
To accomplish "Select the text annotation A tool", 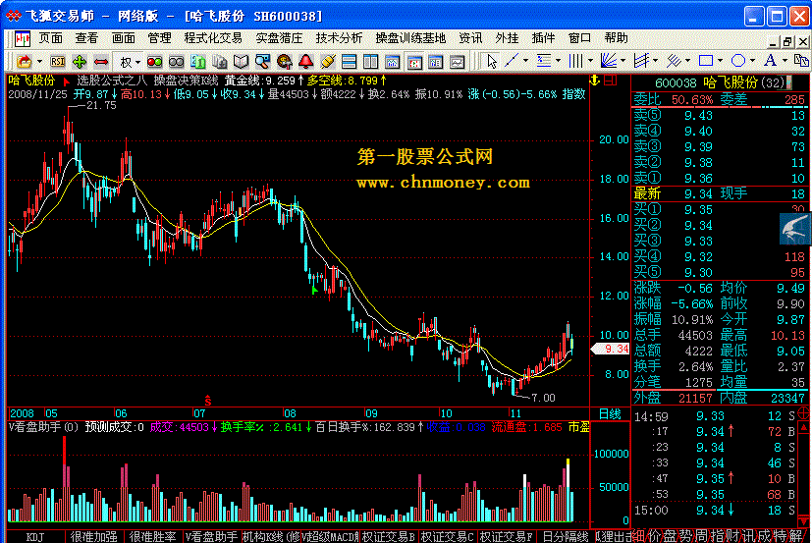I will pos(770,61).
